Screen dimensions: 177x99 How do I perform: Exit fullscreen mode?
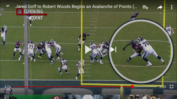(171, 87)
